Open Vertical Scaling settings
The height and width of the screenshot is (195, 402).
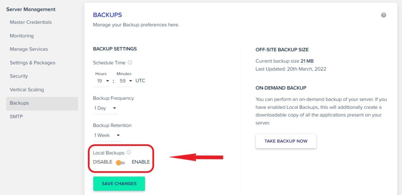point(27,90)
